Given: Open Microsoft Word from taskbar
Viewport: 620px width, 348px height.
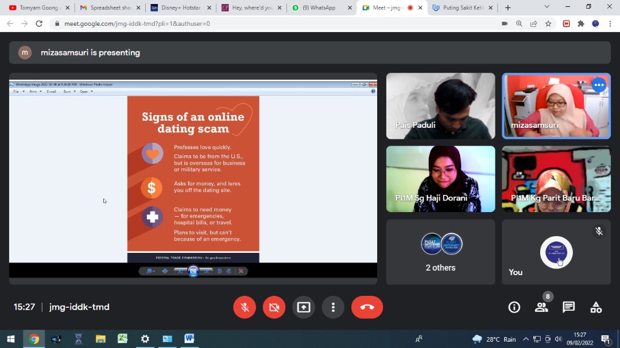Looking at the screenshot, I should coord(189,339).
